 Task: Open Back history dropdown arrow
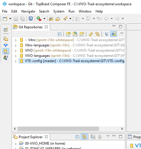pos(112,19)
